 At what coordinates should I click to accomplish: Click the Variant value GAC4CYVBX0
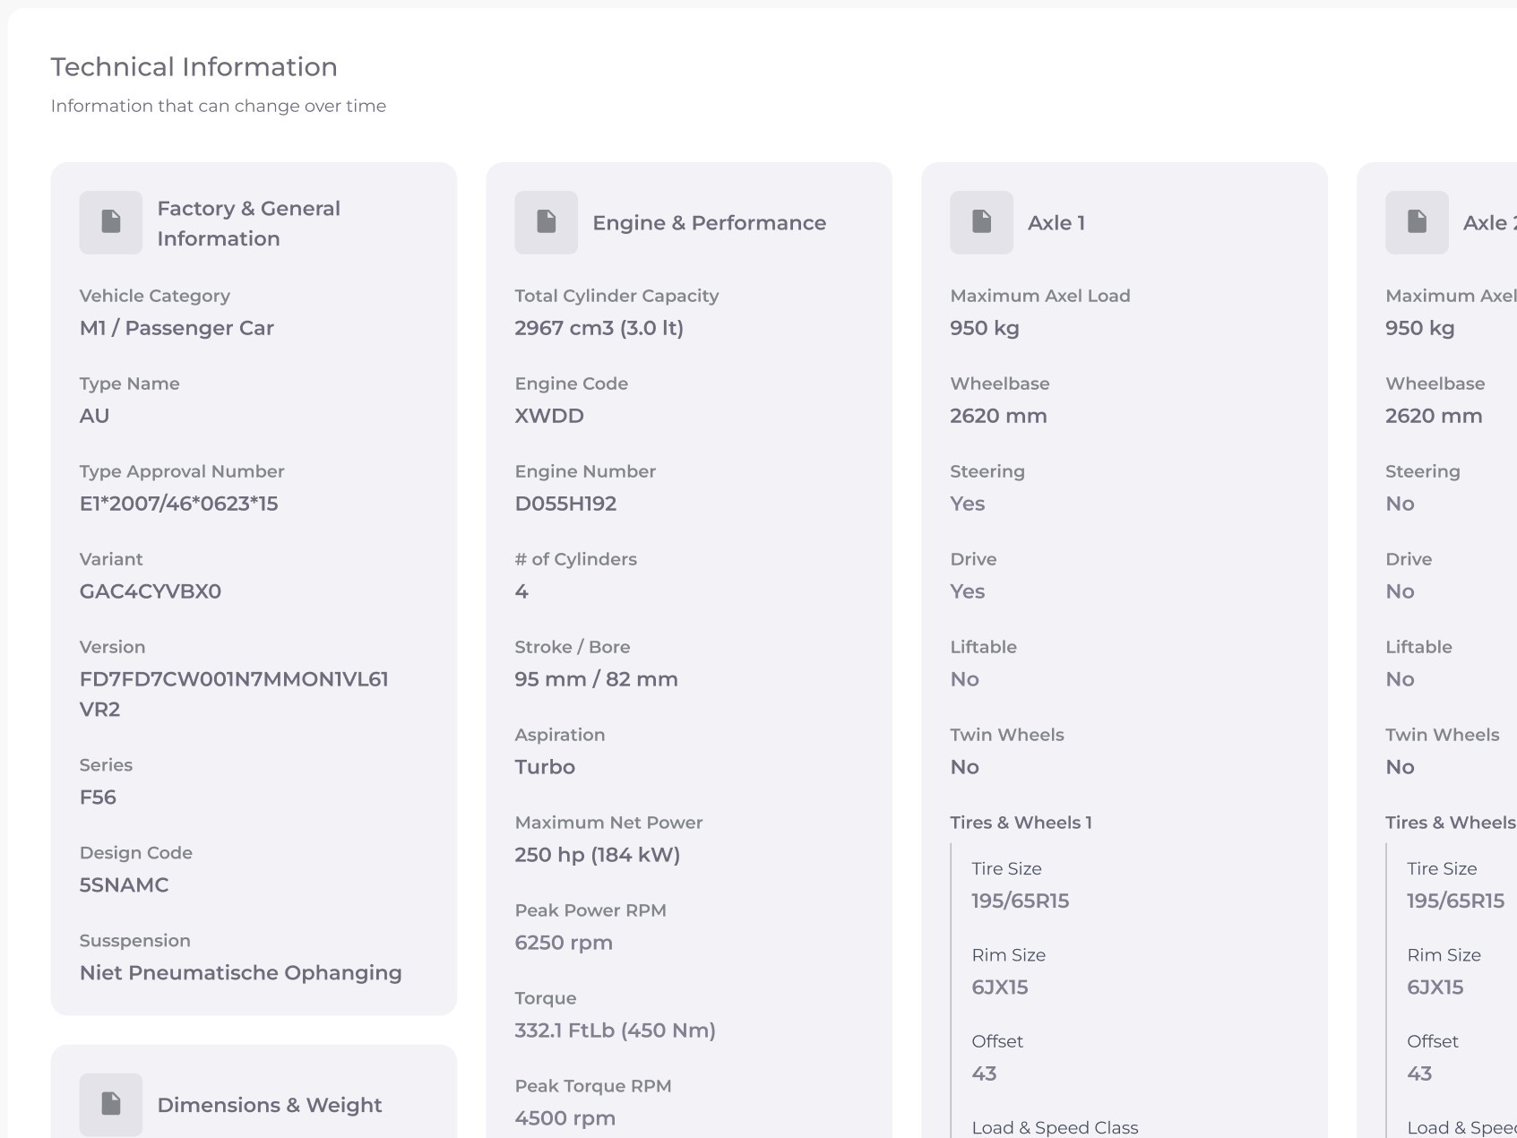click(150, 591)
